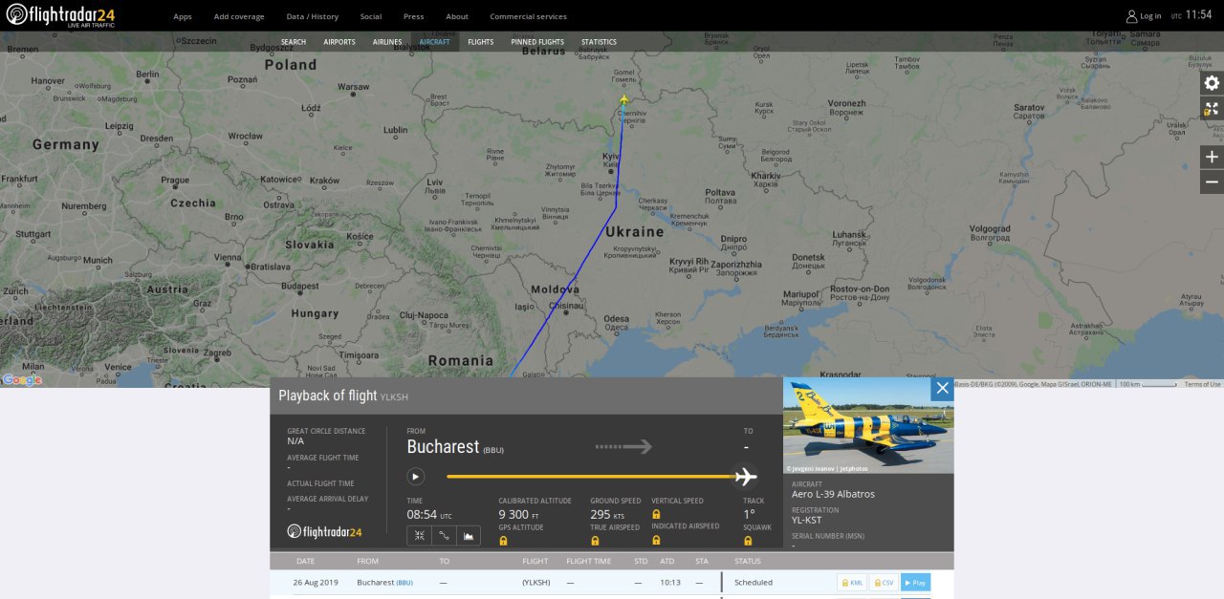Image resolution: width=1224 pixels, height=599 pixels.
Task: Click the center-on-aircraft playback icon
Action: tap(419, 535)
